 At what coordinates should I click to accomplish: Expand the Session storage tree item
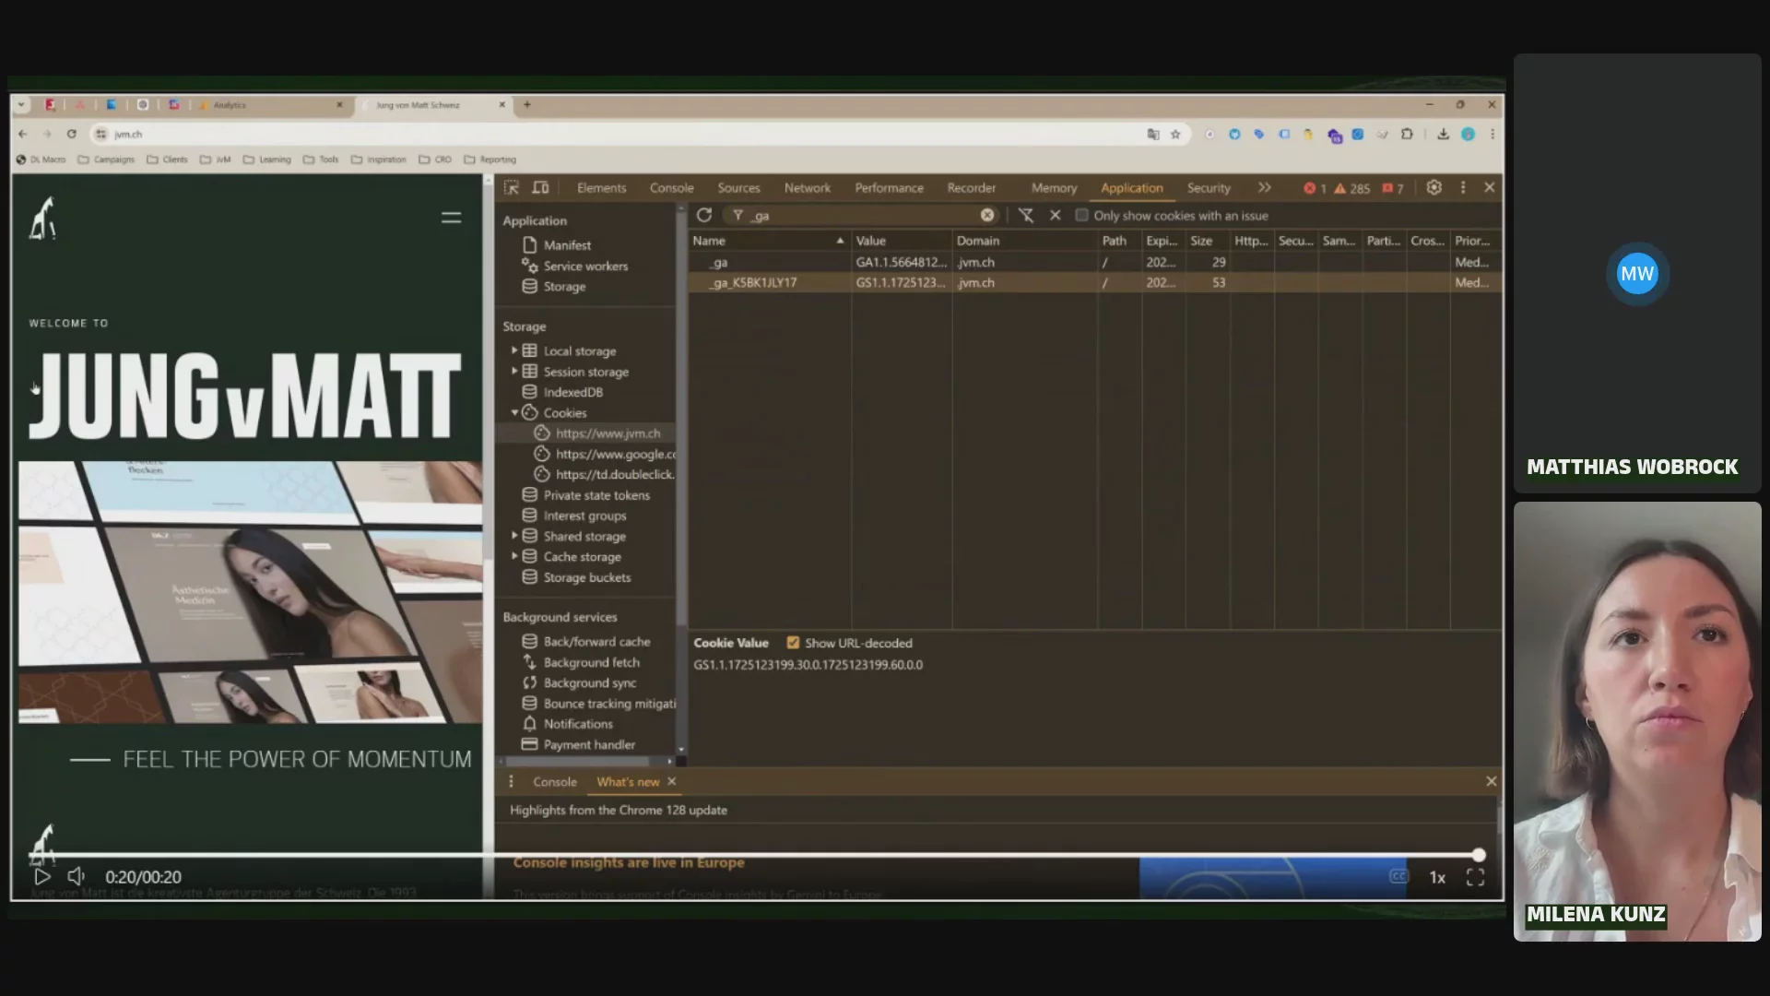(514, 371)
